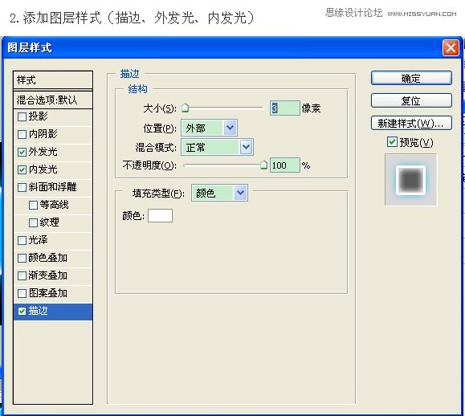This screenshot has width=465, height=416.
Task: Open the white stroke 颜色 swatch
Action: pyautogui.click(x=160, y=215)
